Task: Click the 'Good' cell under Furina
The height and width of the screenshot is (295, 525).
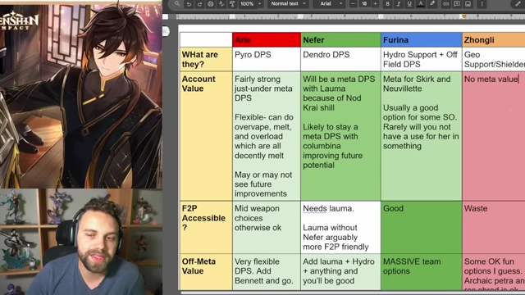Action: [421, 227]
